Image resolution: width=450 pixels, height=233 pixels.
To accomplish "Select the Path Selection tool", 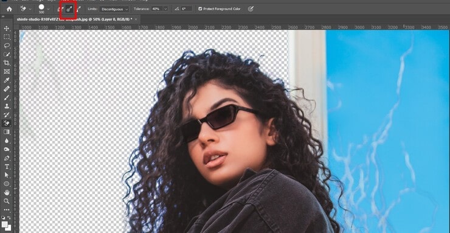I will pyautogui.click(x=7, y=175).
